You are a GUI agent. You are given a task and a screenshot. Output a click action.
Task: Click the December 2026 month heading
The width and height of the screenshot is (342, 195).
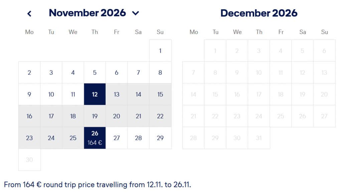point(259,13)
